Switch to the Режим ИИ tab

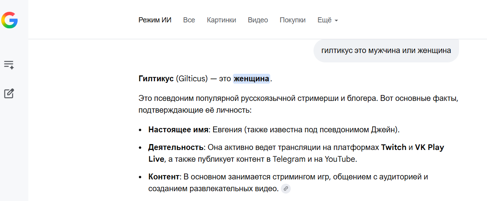(x=155, y=20)
